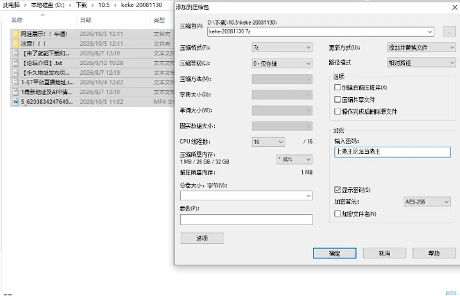460x296 pixels.
Task: Expand the 更新方式 dropdown
Action: coord(421,47)
